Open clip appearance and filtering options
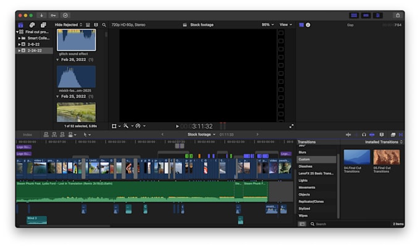 (96, 25)
